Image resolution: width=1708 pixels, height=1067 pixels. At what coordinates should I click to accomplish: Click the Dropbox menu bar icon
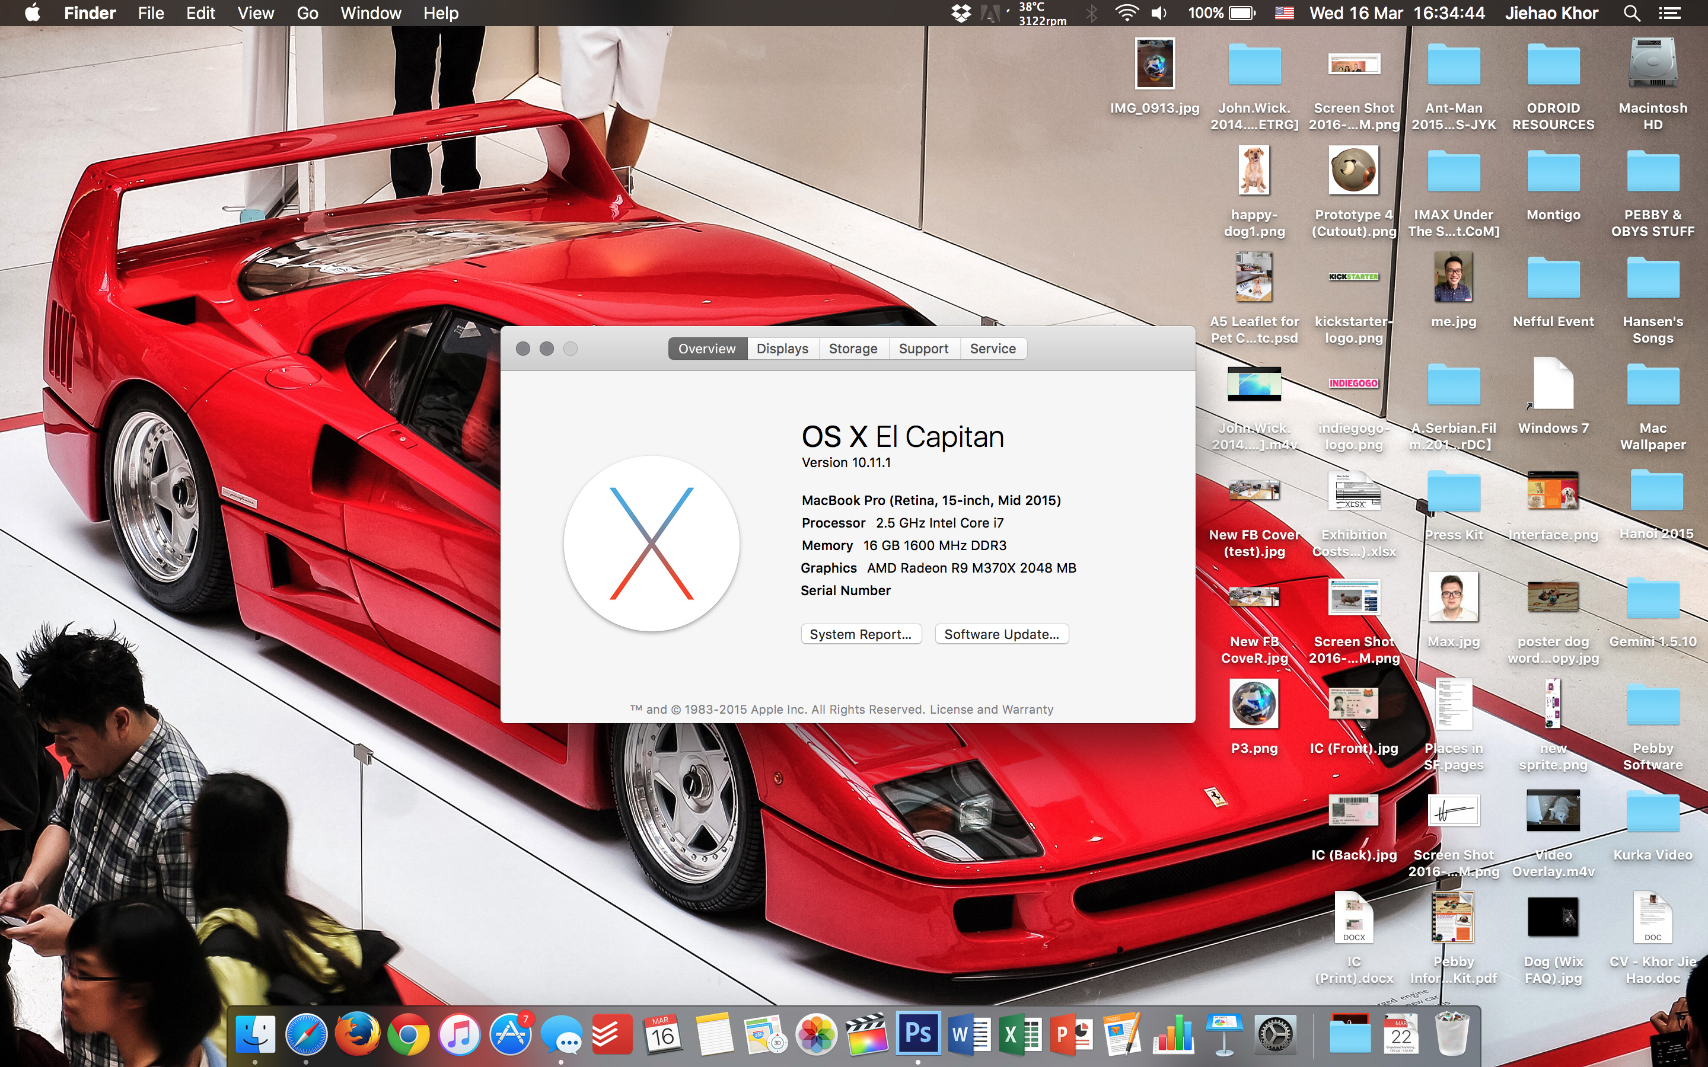point(961,12)
